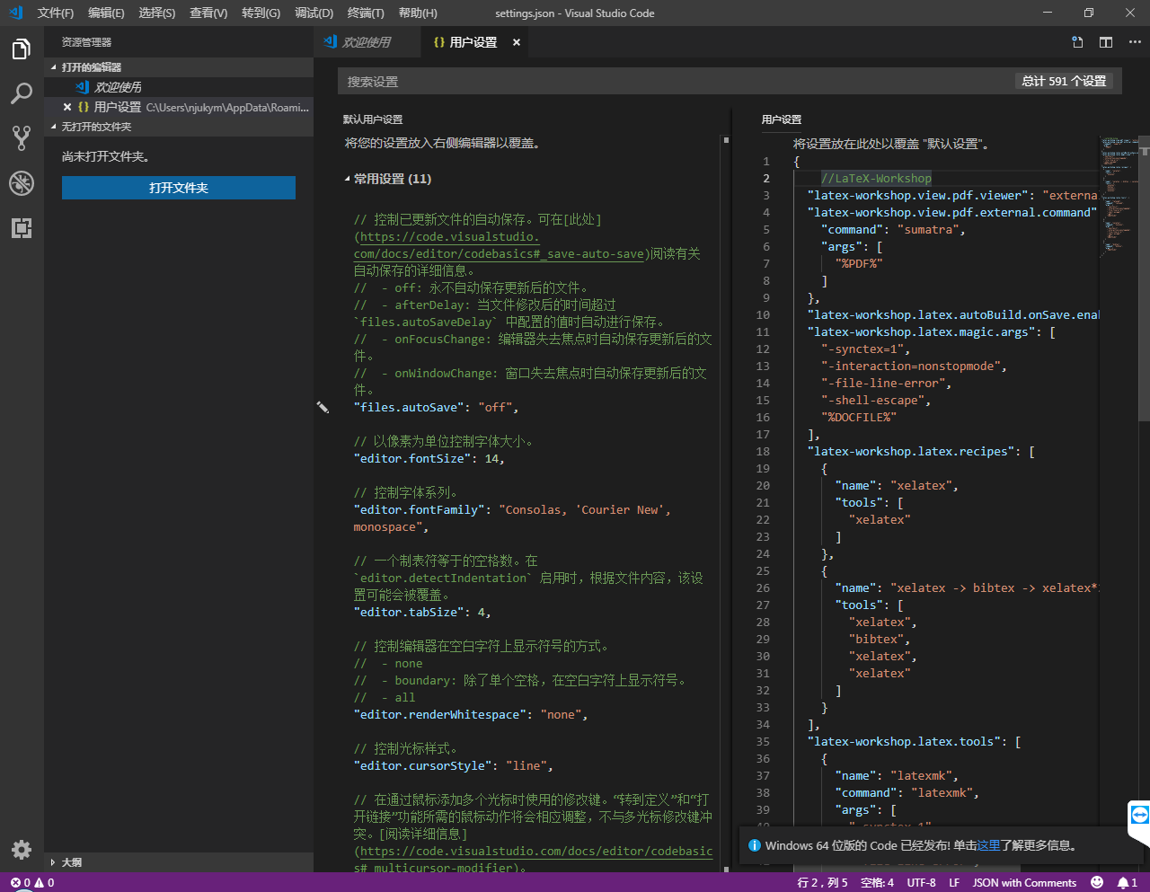Click the right editor vertical scrollbar
The height and width of the screenshot is (892, 1150).
[x=1145, y=278]
